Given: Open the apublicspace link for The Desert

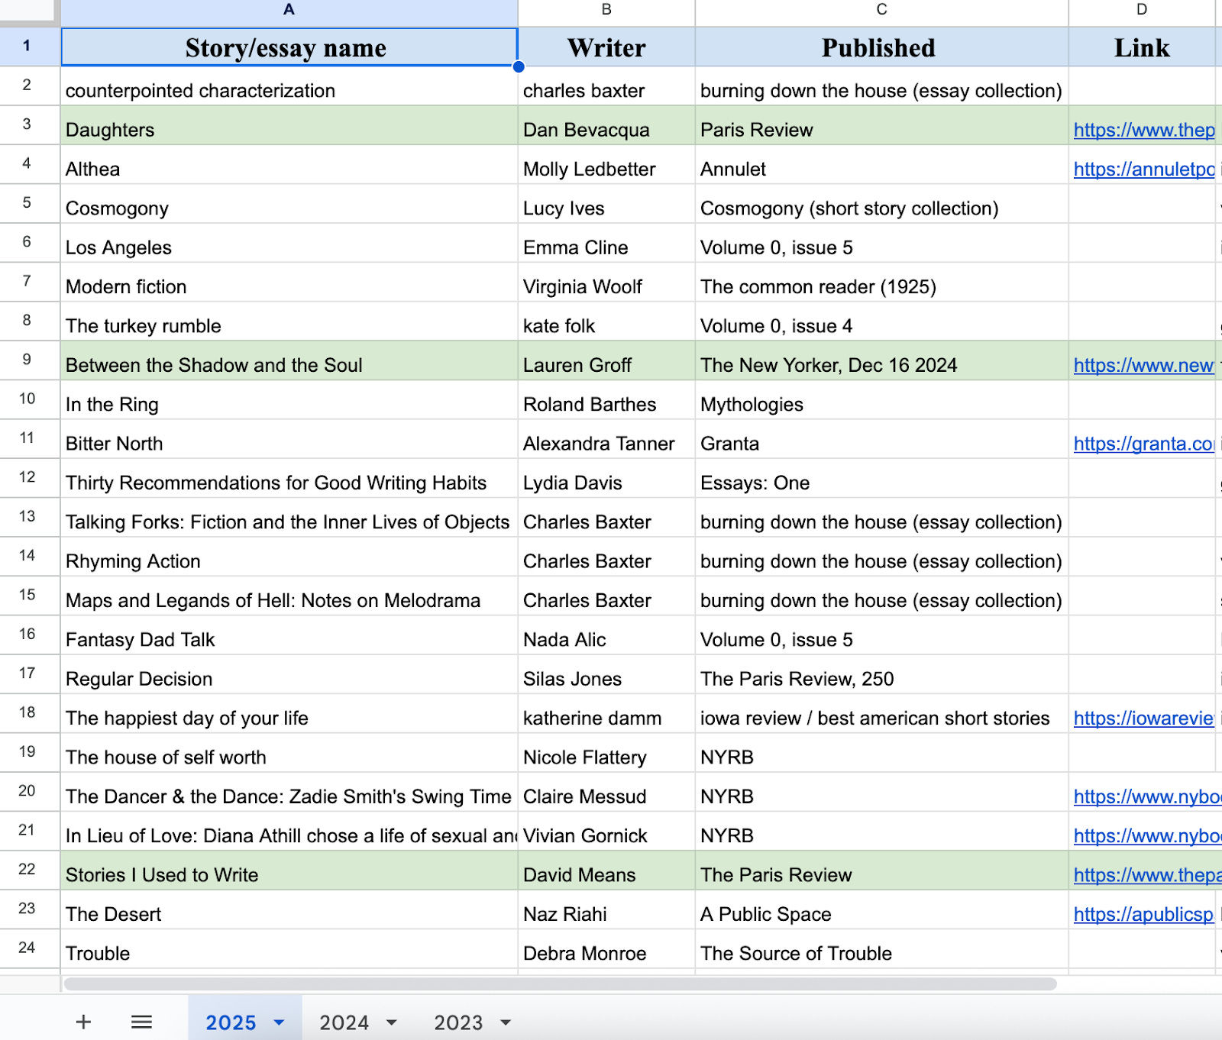Looking at the screenshot, I should [x=1143, y=914].
